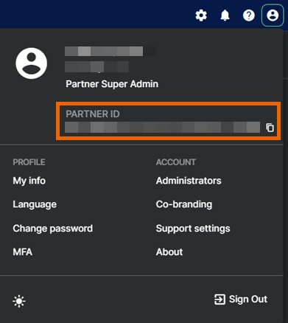Viewport: 288px width, 323px height.
Task: Close the user profile menu icon
Action: tap(273, 15)
